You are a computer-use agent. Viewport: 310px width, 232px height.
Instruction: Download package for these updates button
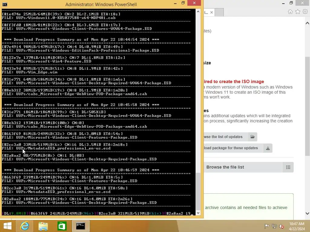coord(238,148)
